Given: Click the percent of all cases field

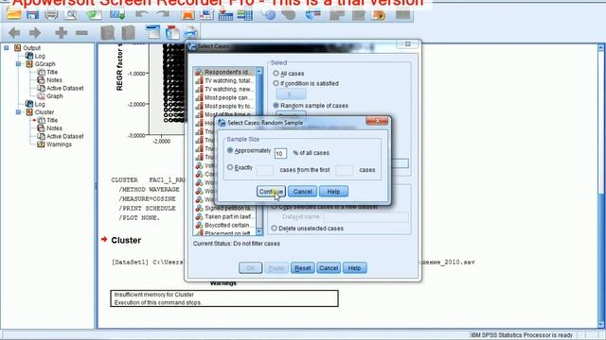Looking at the screenshot, I should (x=280, y=153).
